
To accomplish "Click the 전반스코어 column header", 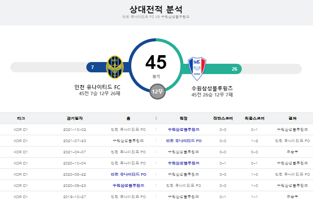I will [223, 118].
